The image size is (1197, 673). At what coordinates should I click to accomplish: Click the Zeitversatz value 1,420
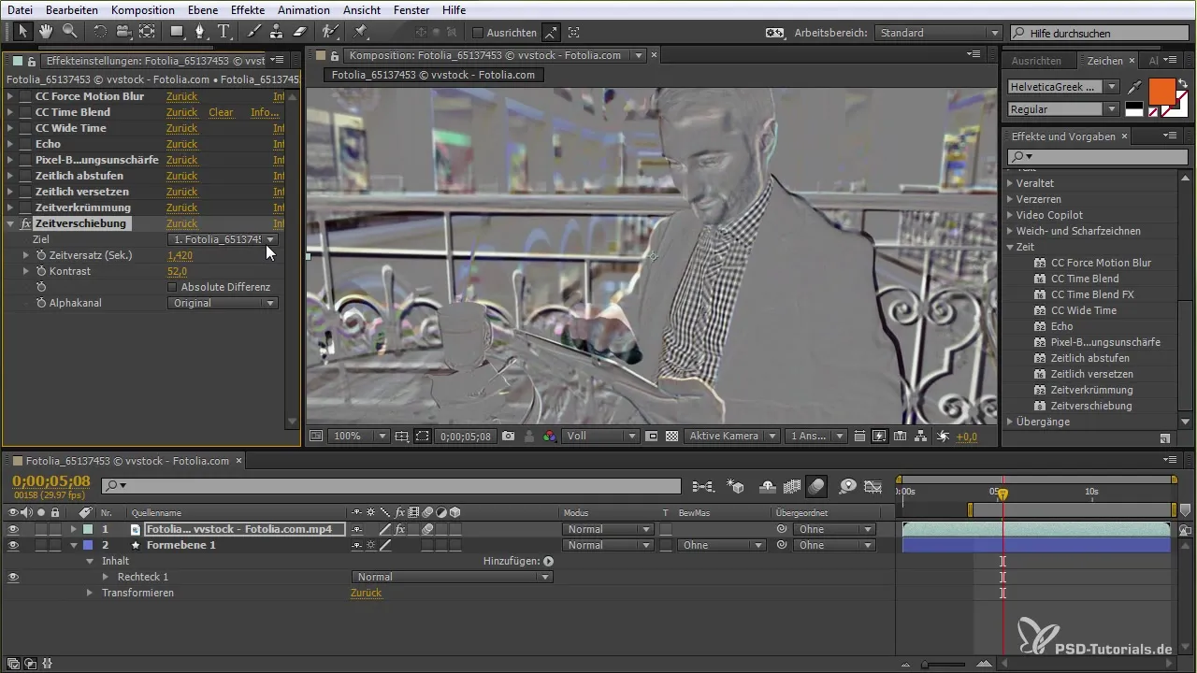coord(180,255)
